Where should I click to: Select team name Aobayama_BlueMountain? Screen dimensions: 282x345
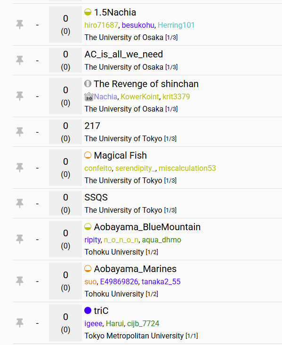tap(147, 227)
